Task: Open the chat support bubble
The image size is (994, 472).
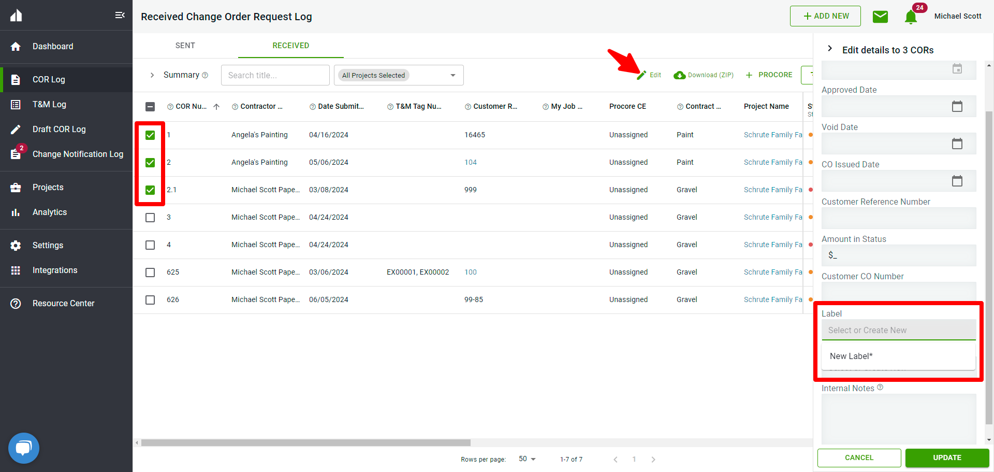Action: pyautogui.click(x=24, y=448)
